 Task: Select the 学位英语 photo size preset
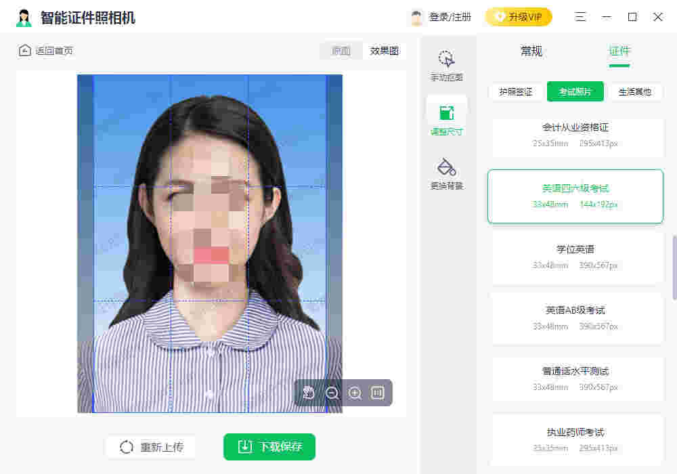(x=576, y=257)
